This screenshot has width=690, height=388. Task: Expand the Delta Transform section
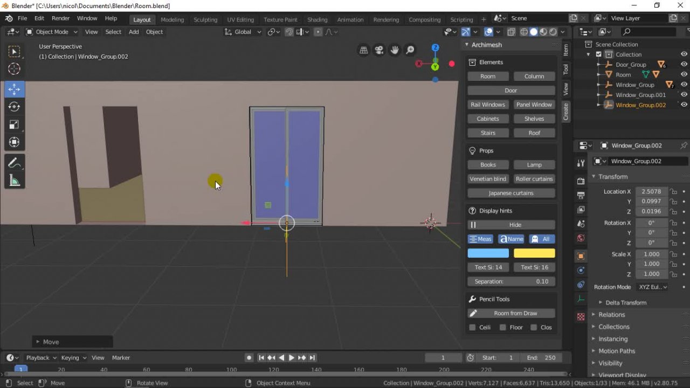tap(625, 302)
